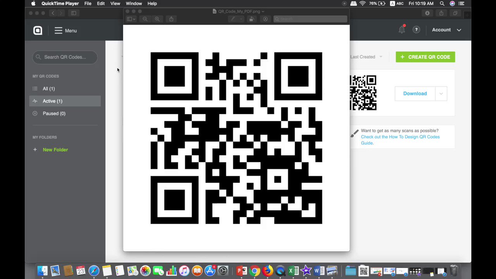Image resolution: width=496 pixels, height=279 pixels.
Task: Open the Last Created sort dropdown
Action: 366,57
